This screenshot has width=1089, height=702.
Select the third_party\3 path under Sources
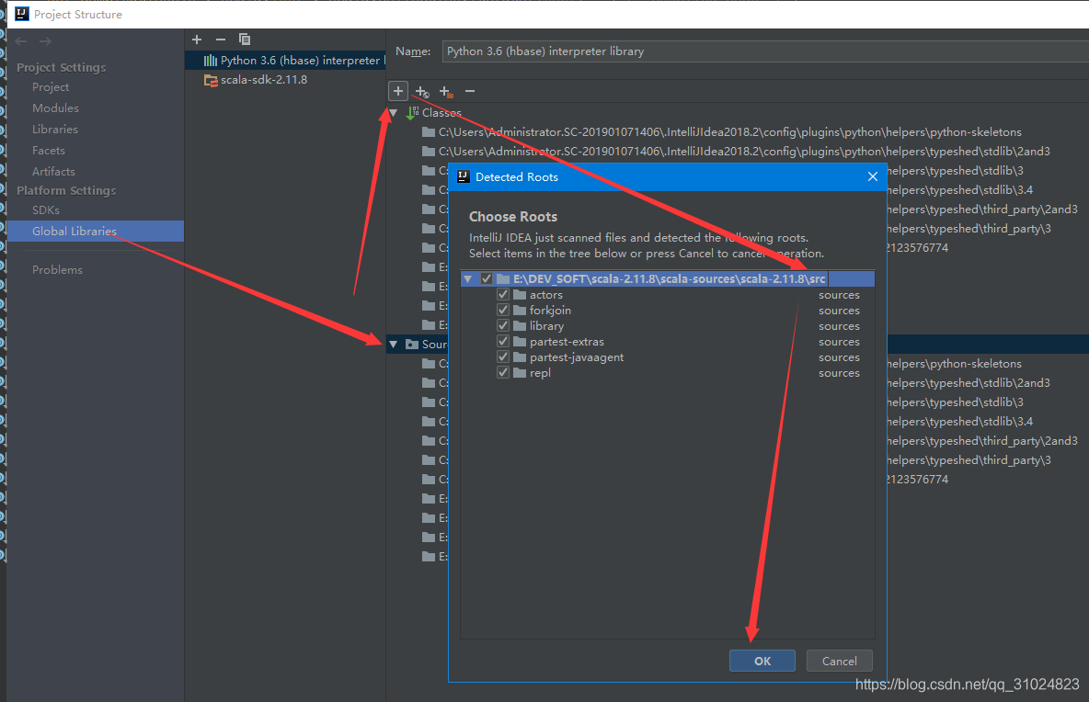point(969,460)
